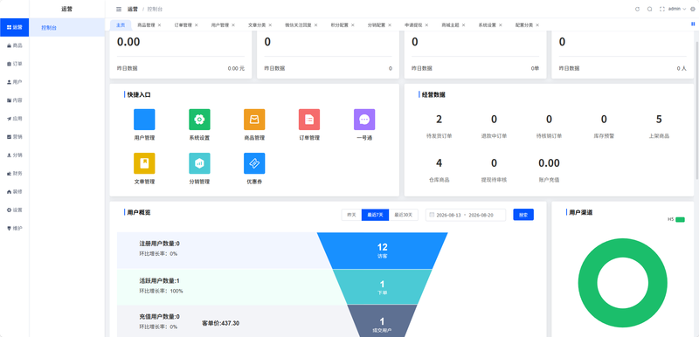Switch to the 微信关注回复 tab
Image resolution: width=699 pixels, height=337 pixels.
(298, 25)
